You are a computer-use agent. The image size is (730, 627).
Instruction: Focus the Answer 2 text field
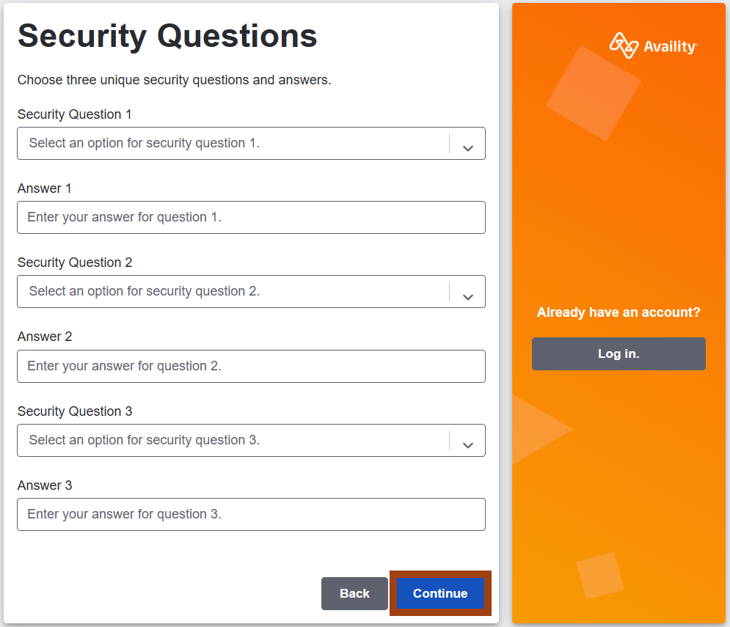(251, 367)
